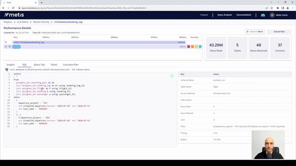This screenshot has width=296, height=166.
Task: Click the Key column header in details table
Action: tap(182, 74)
